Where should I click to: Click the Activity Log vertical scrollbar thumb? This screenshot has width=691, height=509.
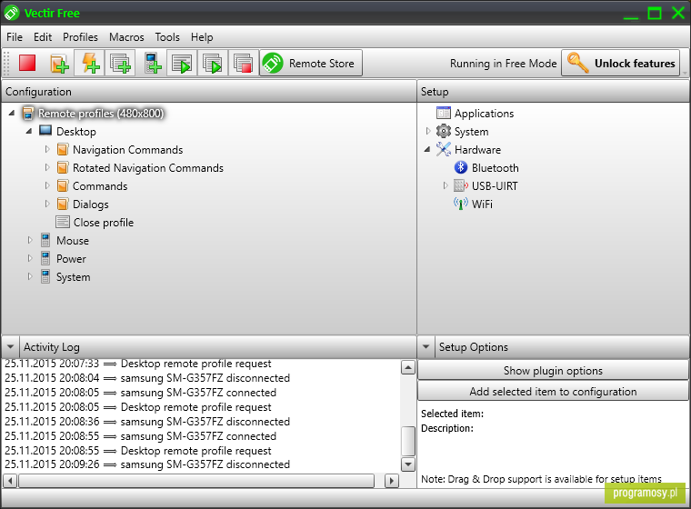point(408,441)
